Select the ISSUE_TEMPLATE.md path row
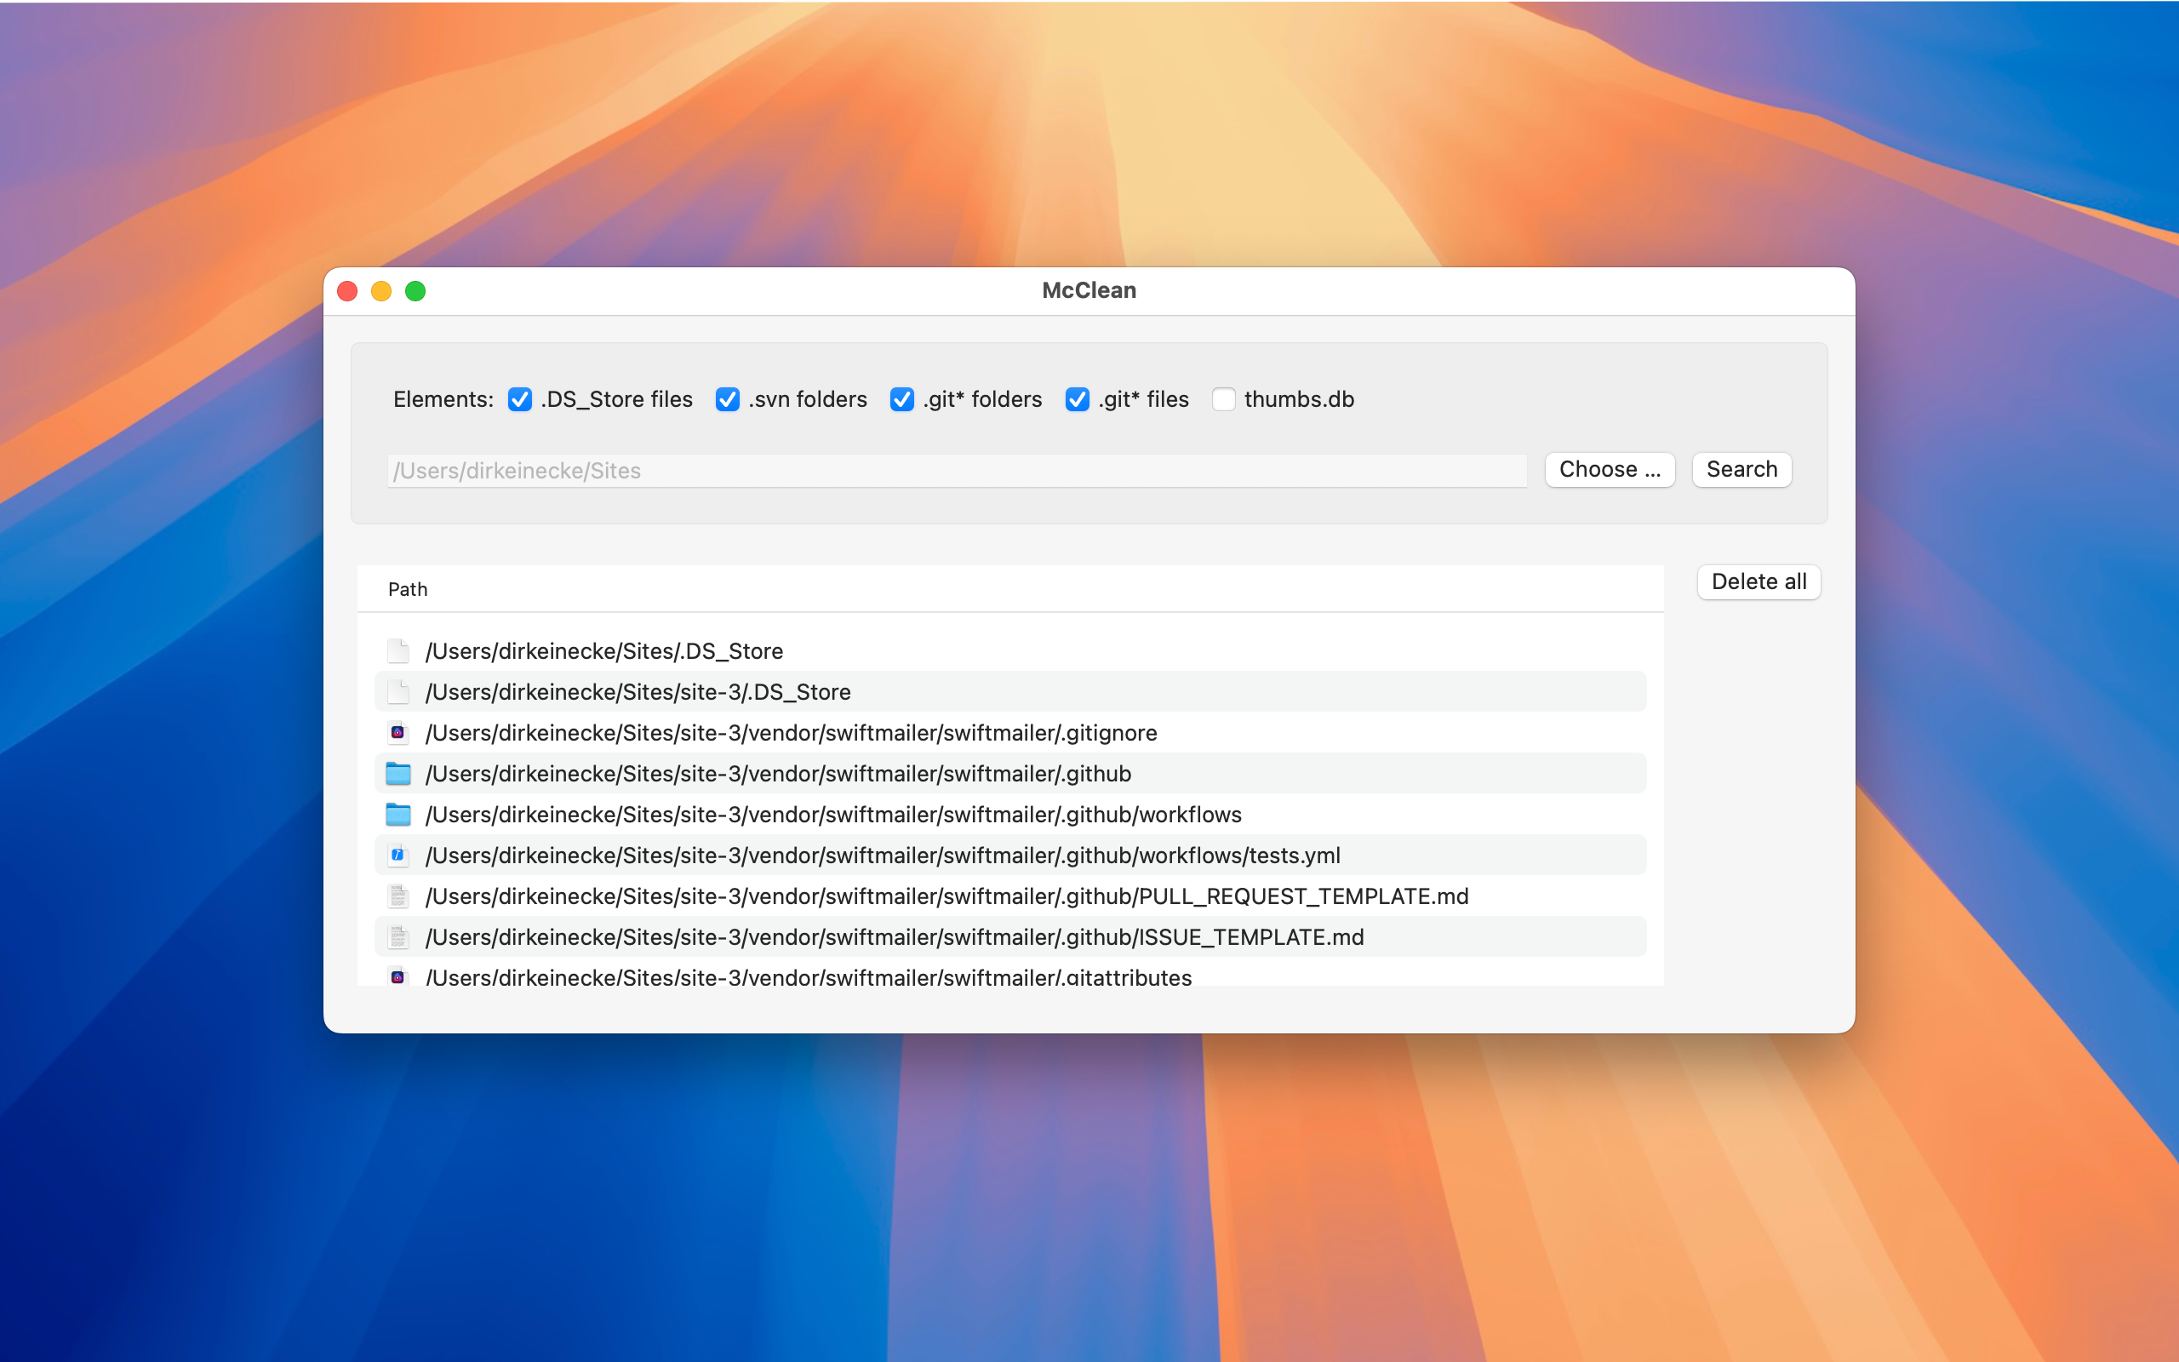 [x=1010, y=937]
